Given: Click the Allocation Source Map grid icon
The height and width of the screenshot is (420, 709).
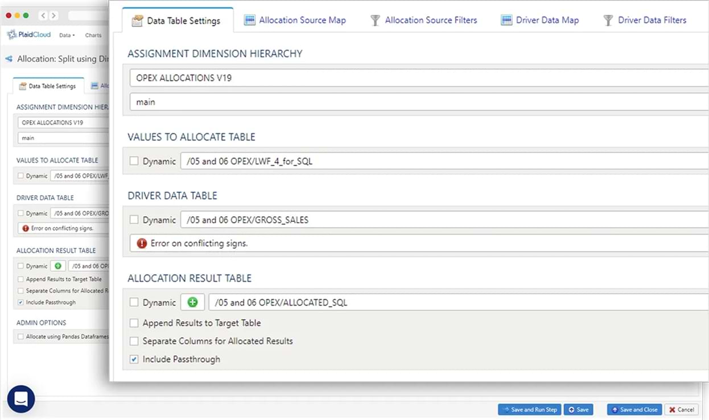Looking at the screenshot, I should (x=250, y=20).
